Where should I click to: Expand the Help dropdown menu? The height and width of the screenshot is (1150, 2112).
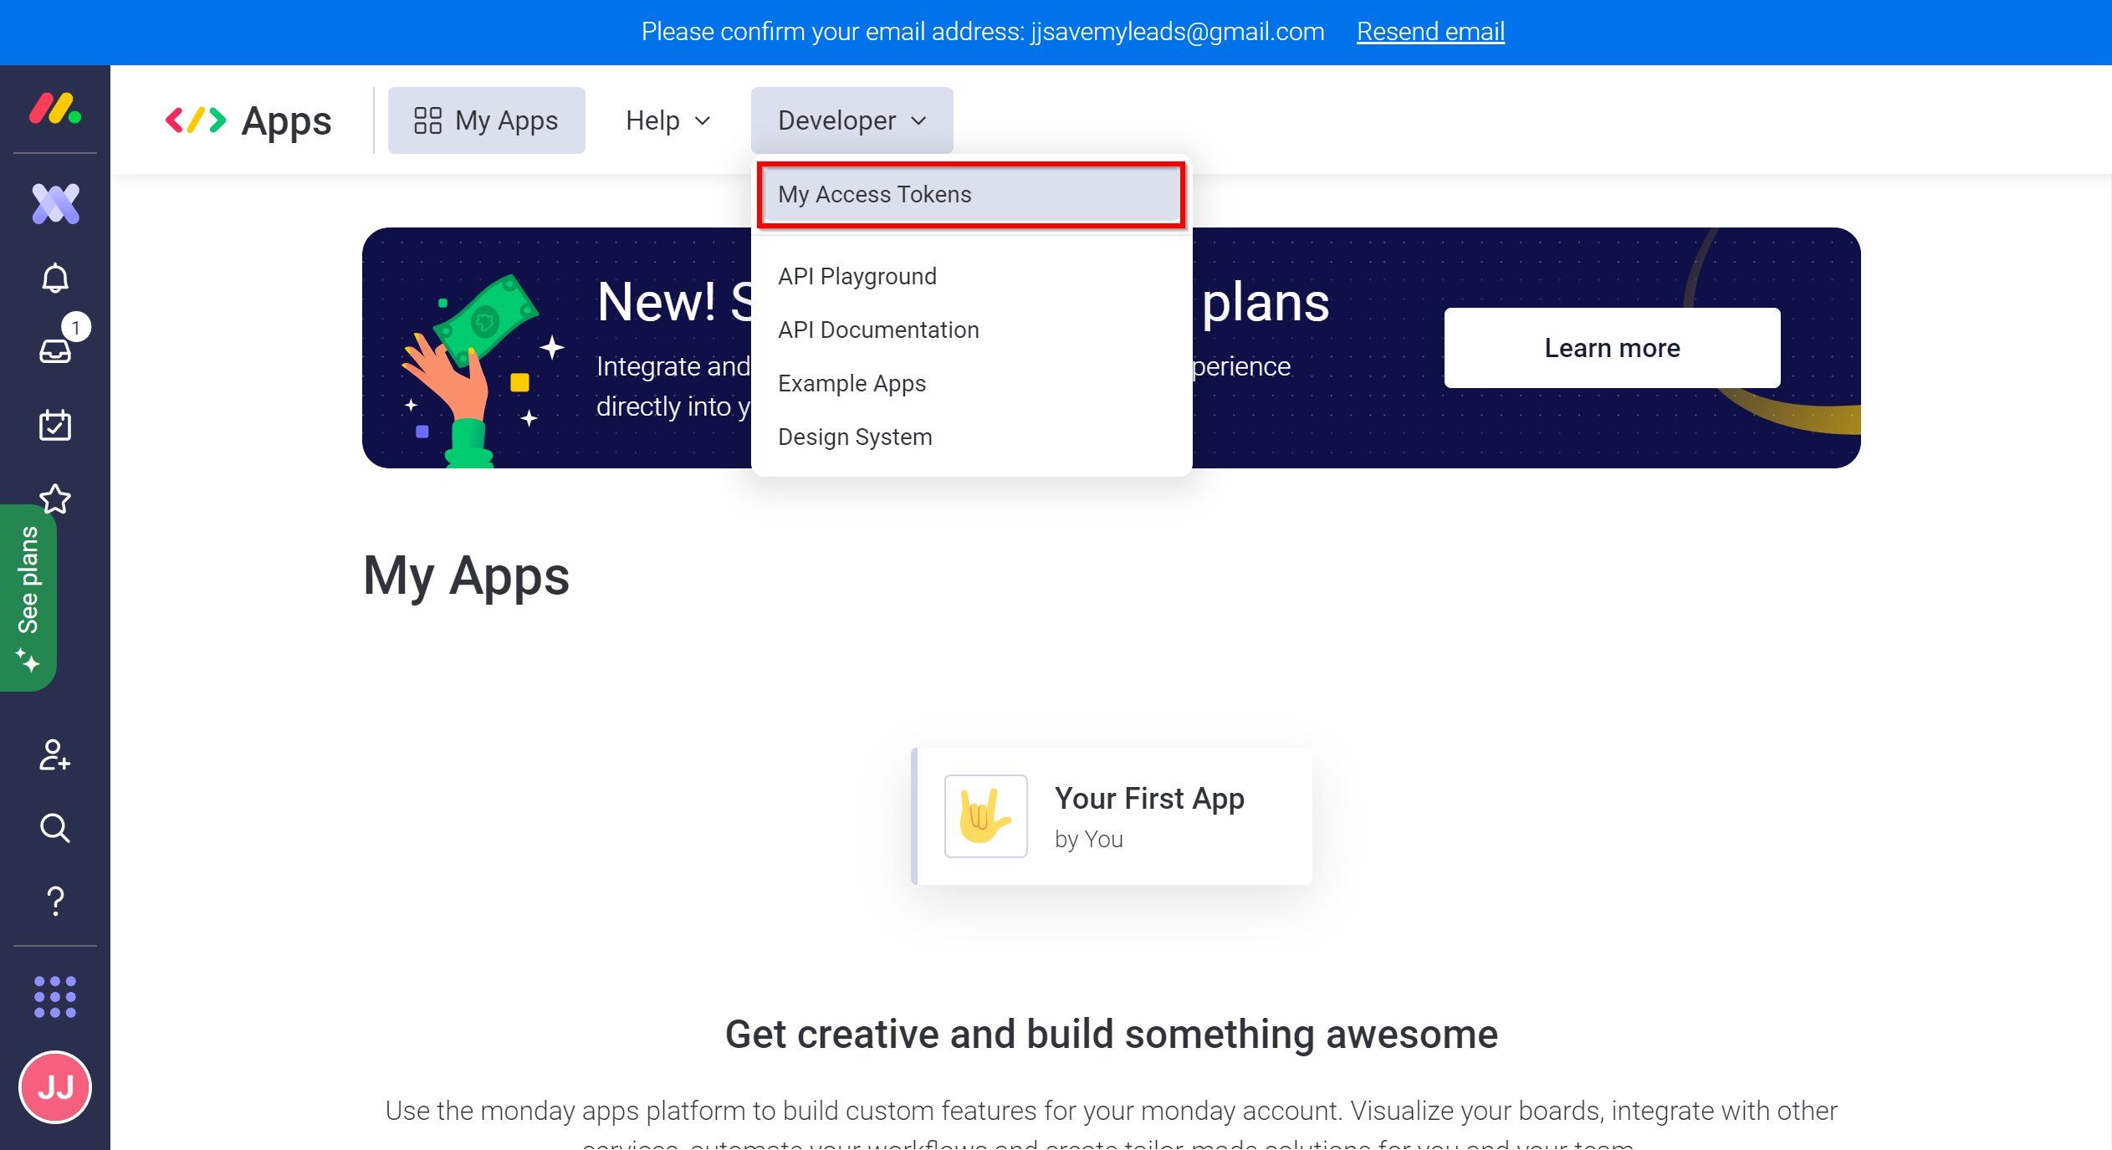[668, 120]
